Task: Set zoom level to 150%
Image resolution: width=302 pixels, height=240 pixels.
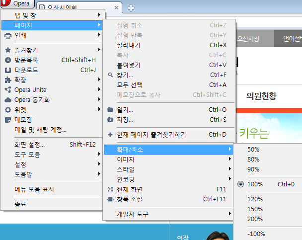Action: [x=255, y=209]
